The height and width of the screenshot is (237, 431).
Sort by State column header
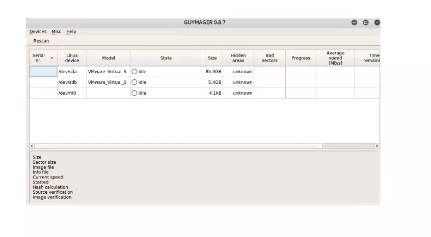(166, 58)
